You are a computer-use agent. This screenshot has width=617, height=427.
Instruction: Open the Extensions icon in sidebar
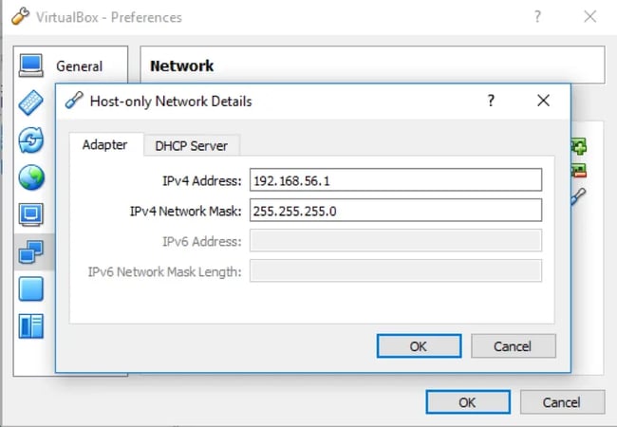(x=31, y=288)
